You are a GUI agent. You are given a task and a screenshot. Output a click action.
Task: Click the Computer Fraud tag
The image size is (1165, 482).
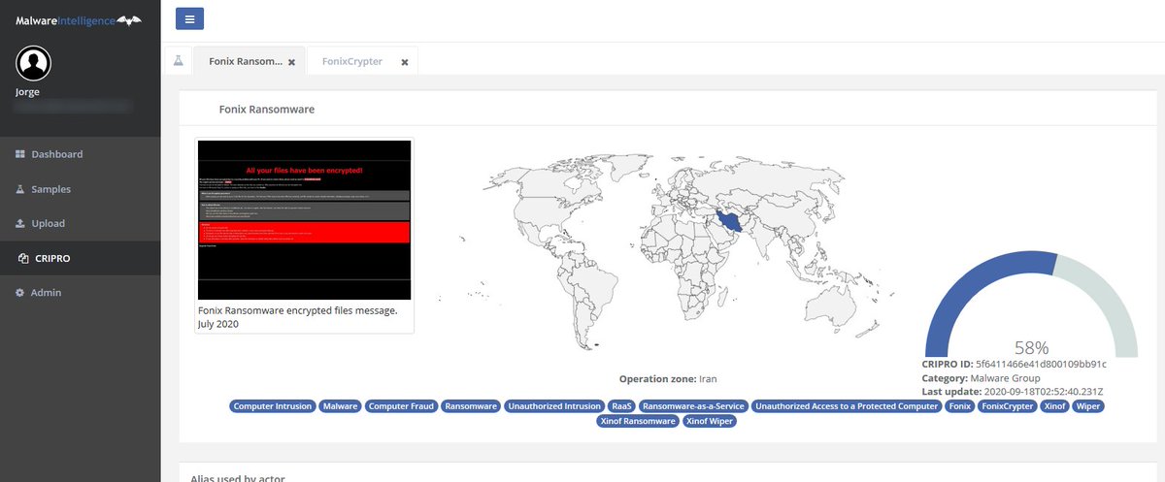(x=401, y=406)
